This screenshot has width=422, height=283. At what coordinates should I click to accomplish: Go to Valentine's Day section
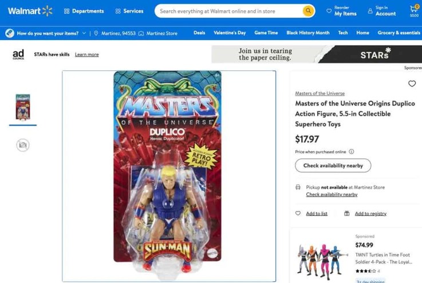[x=230, y=33]
